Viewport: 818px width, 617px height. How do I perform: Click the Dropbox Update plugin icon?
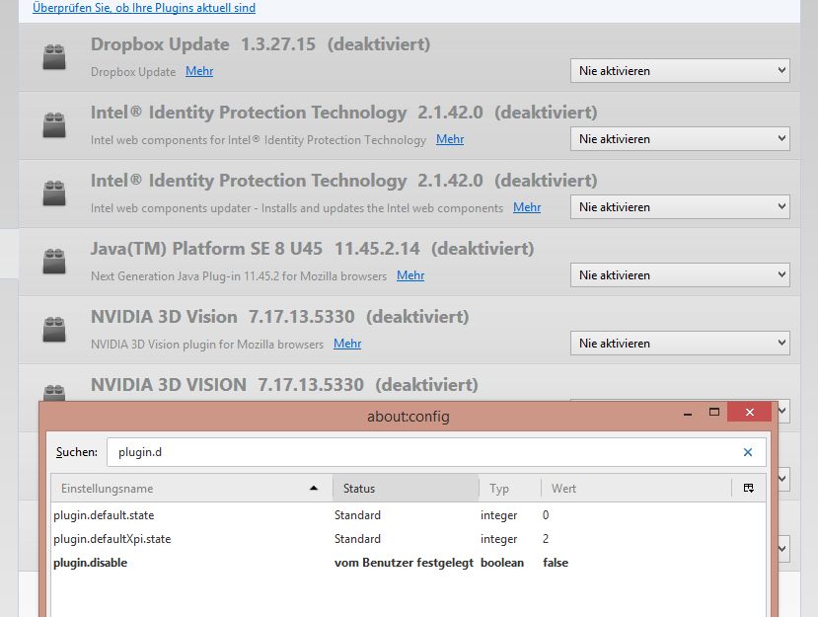pyautogui.click(x=54, y=57)
